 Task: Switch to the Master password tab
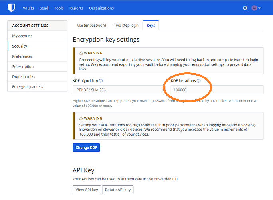91,26
